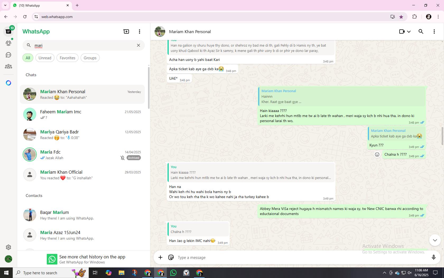
Task: Select the Favorites filter chip
Action: pos(67,58)
